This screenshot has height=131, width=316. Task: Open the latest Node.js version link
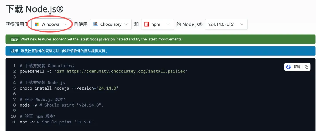click(x=97, y=39)
